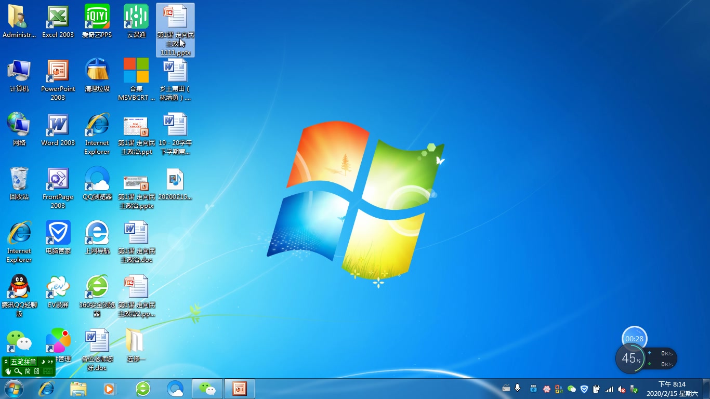The height and width of the screenshot is (399, 710).
Task: Launch the 电脑管家 shortcut
Action: coord(58,237)
